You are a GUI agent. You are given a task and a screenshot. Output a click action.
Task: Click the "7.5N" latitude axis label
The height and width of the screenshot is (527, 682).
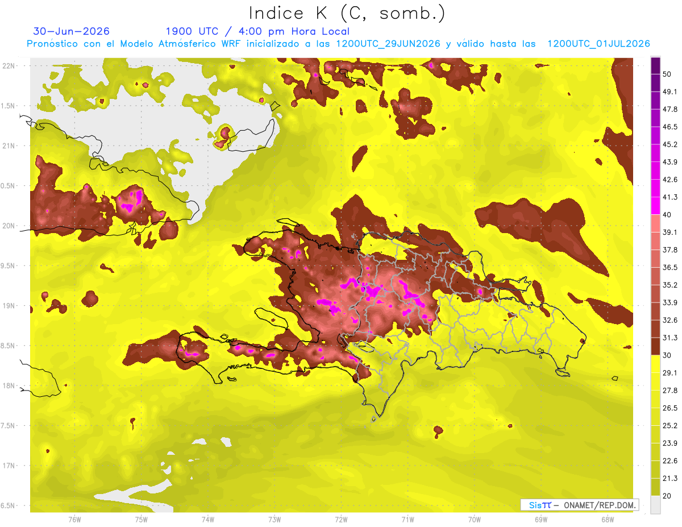point(9,426)
